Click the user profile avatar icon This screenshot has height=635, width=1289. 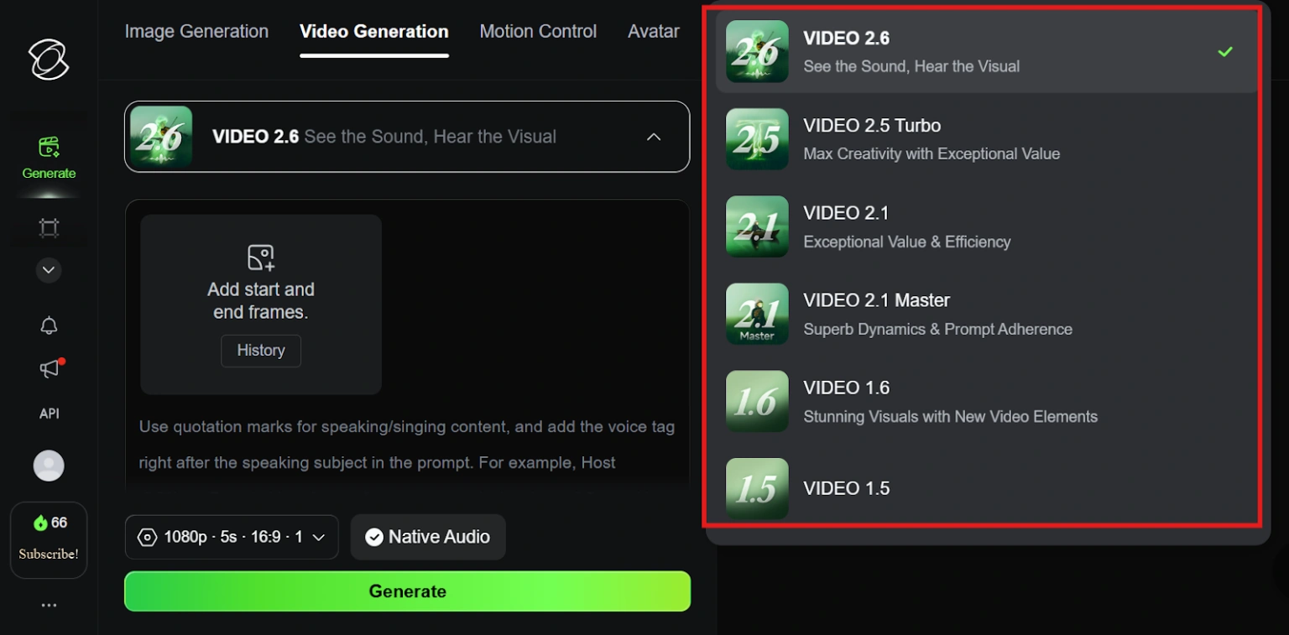click(49, 466)
